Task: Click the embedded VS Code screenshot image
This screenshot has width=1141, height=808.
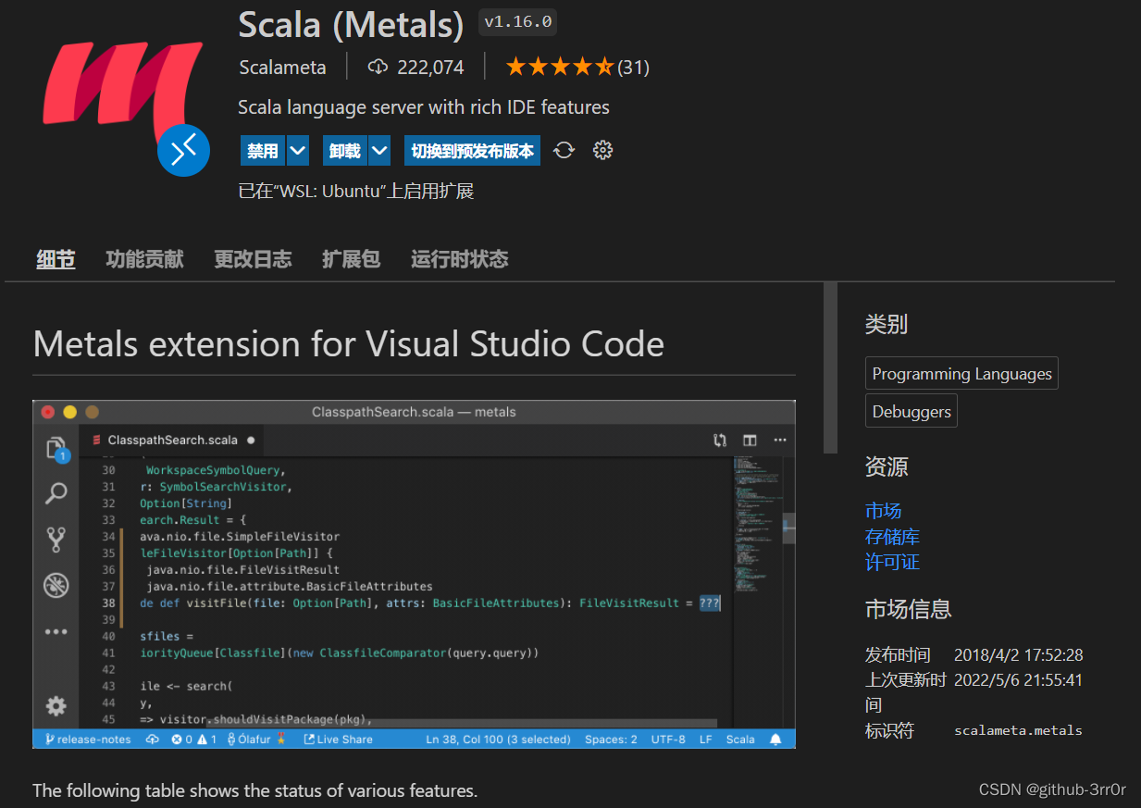Action: click(414, 574)
